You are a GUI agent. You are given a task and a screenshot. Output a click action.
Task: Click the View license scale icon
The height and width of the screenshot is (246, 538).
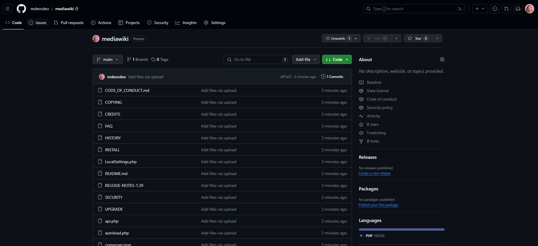click(361, 91)
